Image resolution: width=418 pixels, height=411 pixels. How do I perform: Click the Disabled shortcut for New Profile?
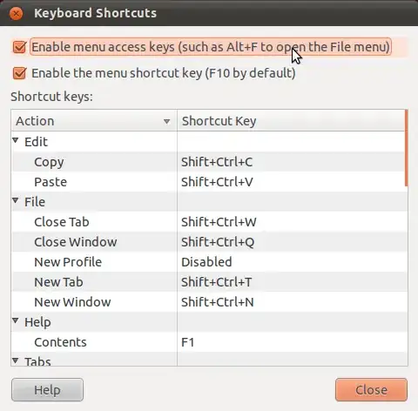click(x=206, y=262)
